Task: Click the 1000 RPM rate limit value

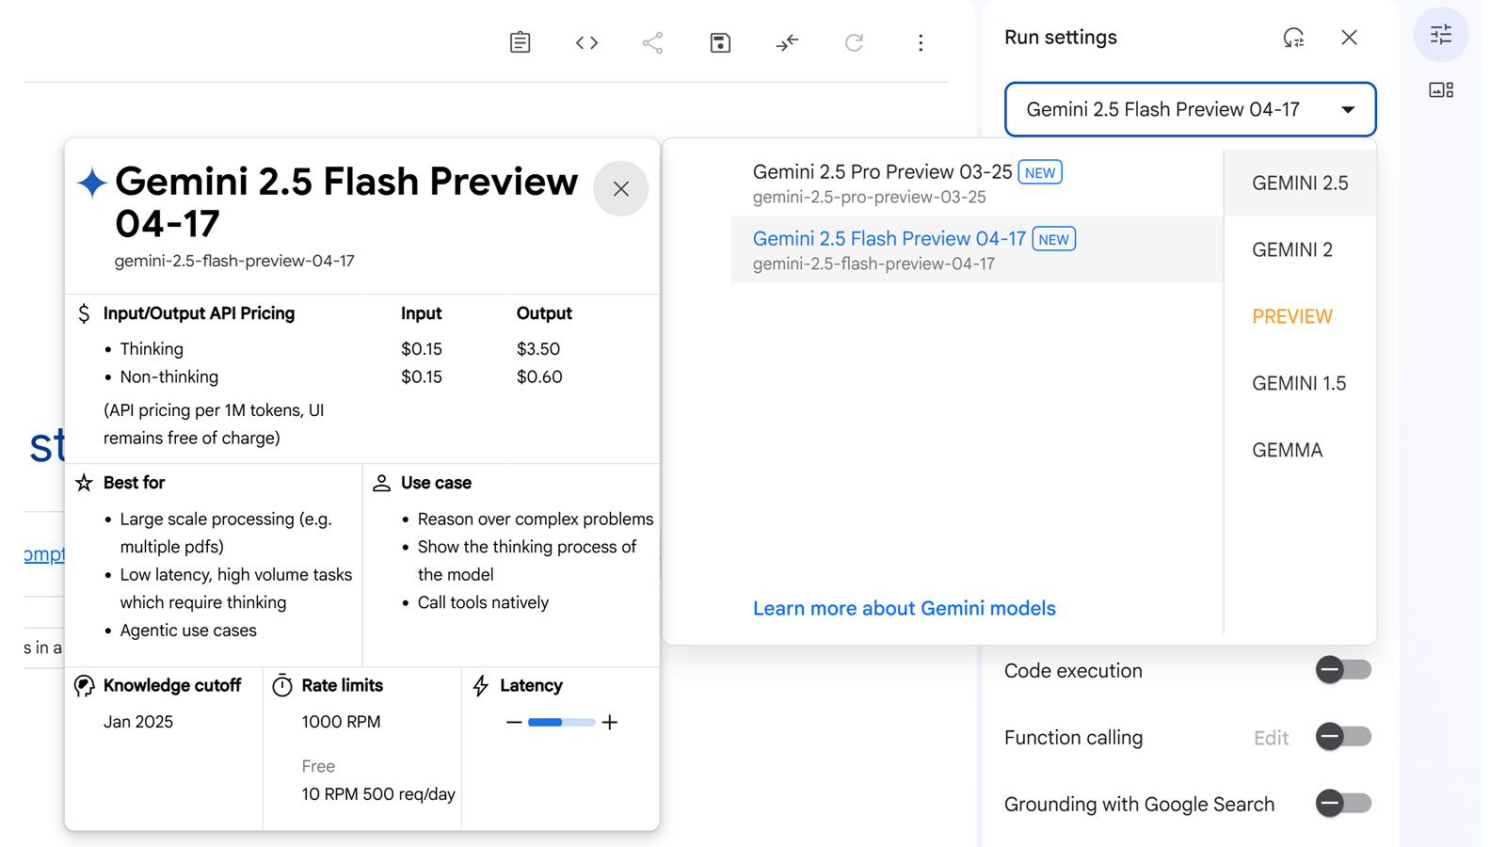Action: pyautogui.click(x=342, y=723)
